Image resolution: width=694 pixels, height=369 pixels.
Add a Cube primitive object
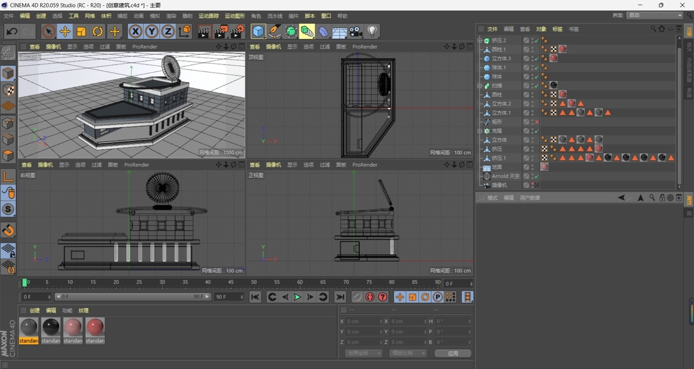tap(258, 31)
